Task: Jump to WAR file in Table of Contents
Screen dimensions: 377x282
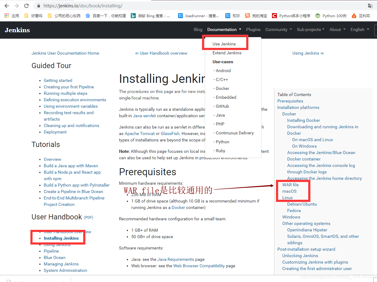Action: (290, 185)
